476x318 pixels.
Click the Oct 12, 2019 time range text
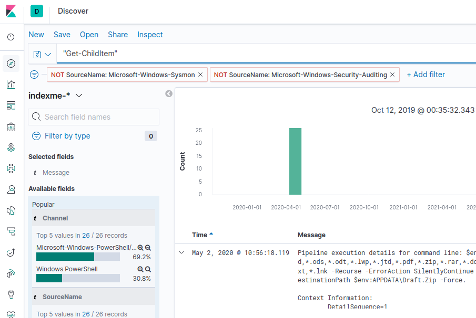(x=422, y=110)
